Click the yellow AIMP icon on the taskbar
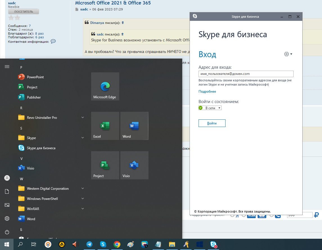The height and width of the screenshot is (250, 322). pyautogui.click(x=62, y=244)
